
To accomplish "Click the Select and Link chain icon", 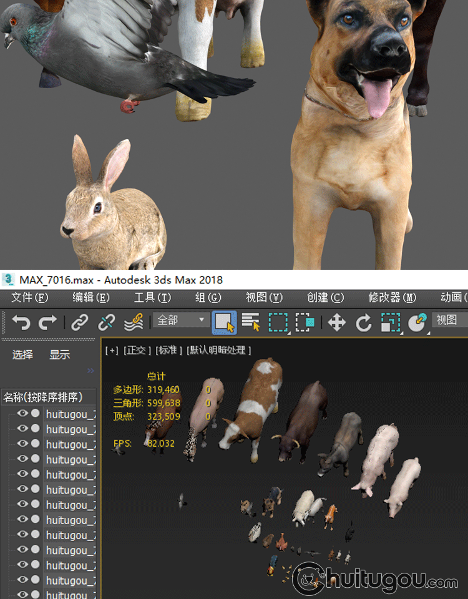I will [x=79, y=323].
